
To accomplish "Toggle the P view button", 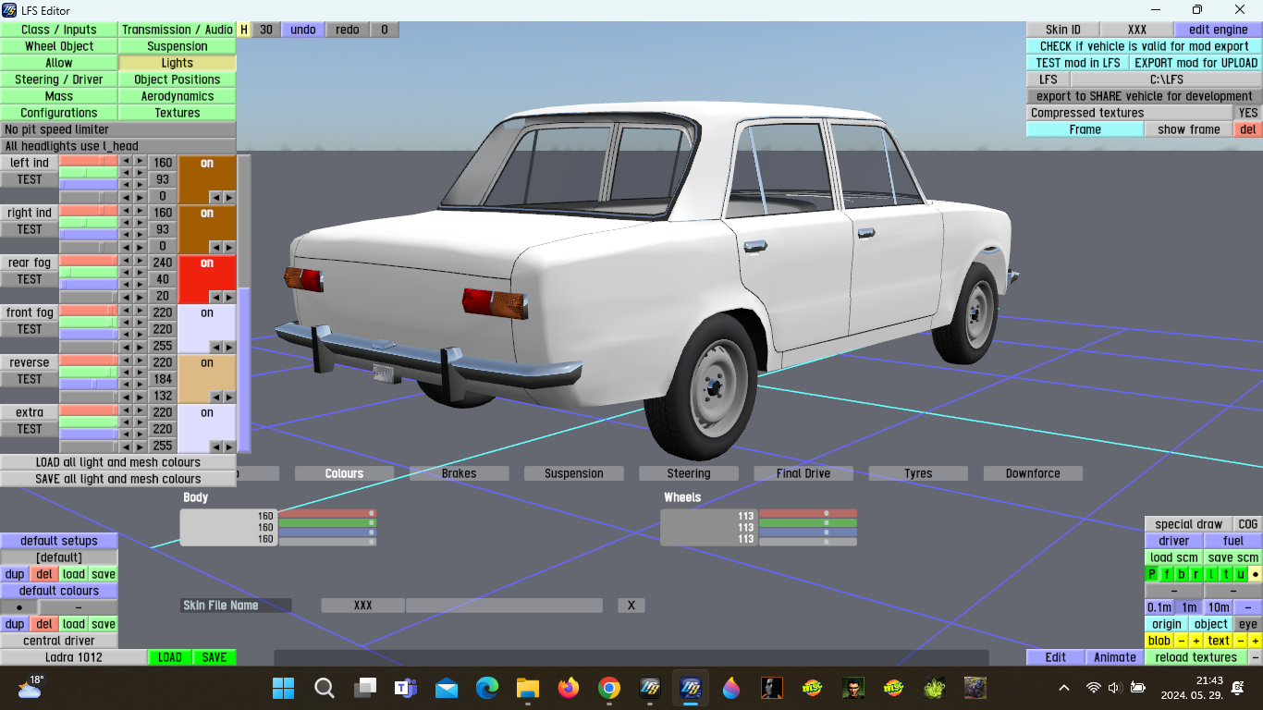I will coord(1152,574).
